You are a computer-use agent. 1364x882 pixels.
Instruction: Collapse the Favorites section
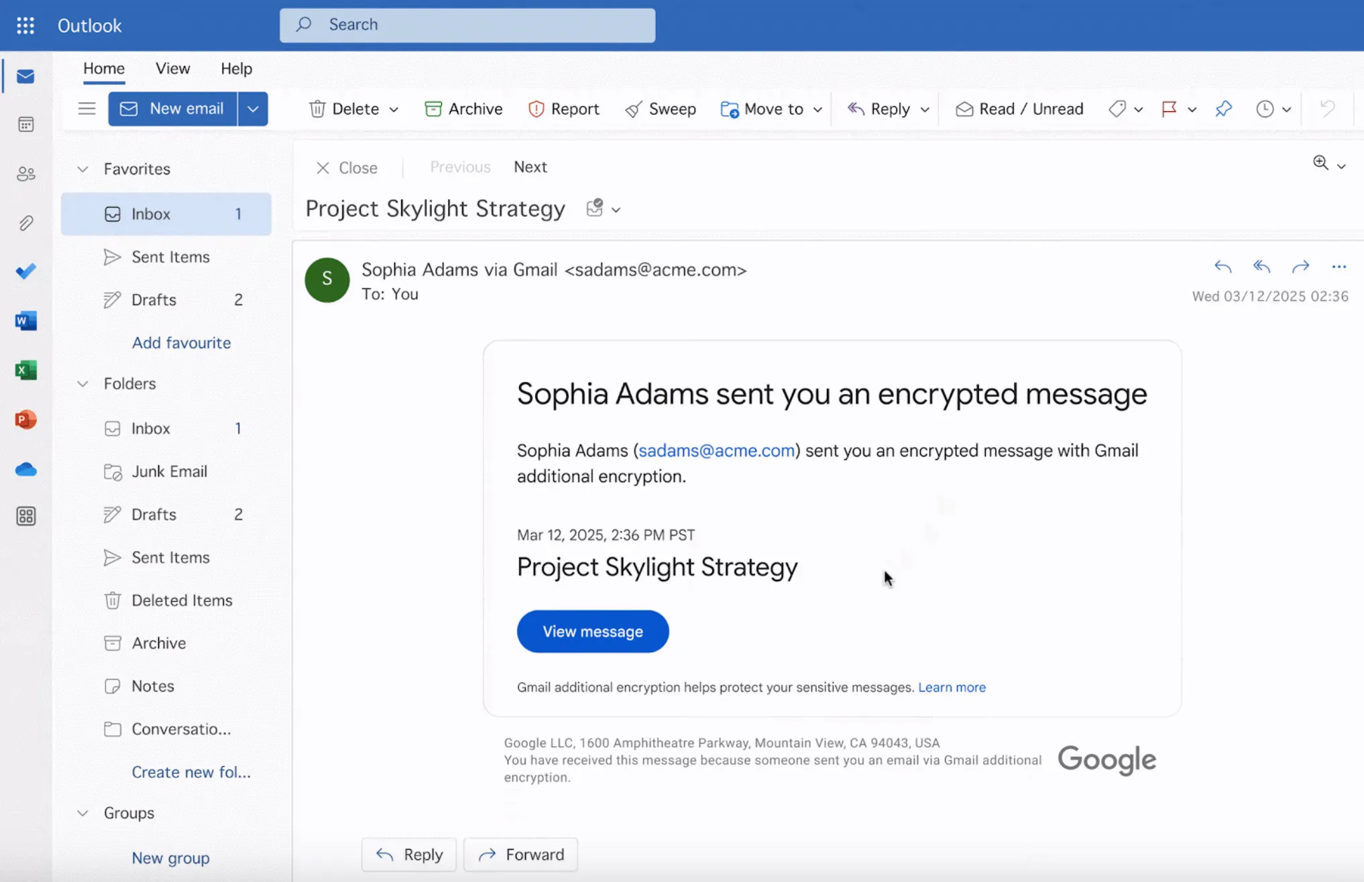[x=82, y=169]
